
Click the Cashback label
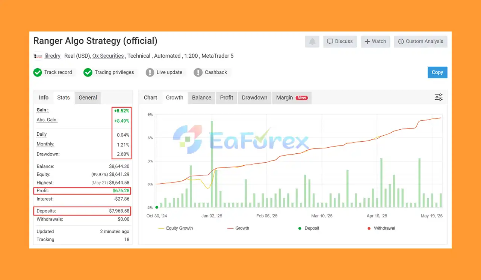point(216,72)
